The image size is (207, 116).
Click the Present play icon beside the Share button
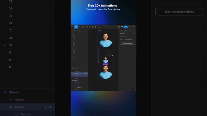(130, 27)
